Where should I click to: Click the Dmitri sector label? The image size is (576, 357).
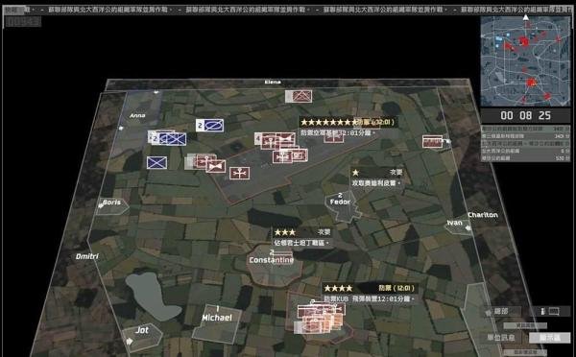[x=87, y=256]
